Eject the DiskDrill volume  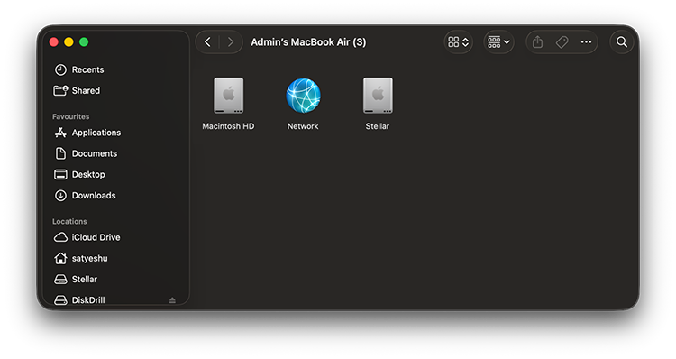[172, 300]
